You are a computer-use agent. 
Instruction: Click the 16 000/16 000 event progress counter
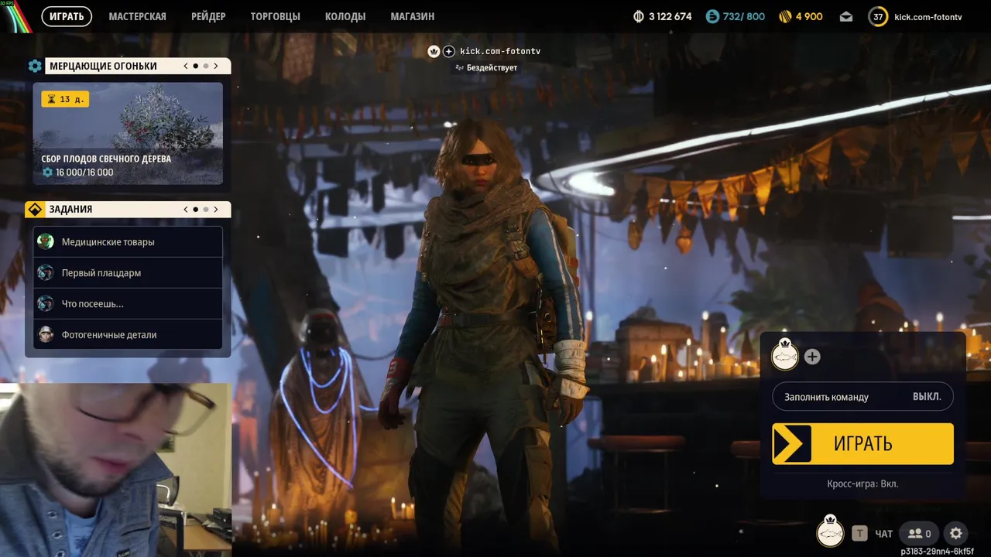point(78,173)
